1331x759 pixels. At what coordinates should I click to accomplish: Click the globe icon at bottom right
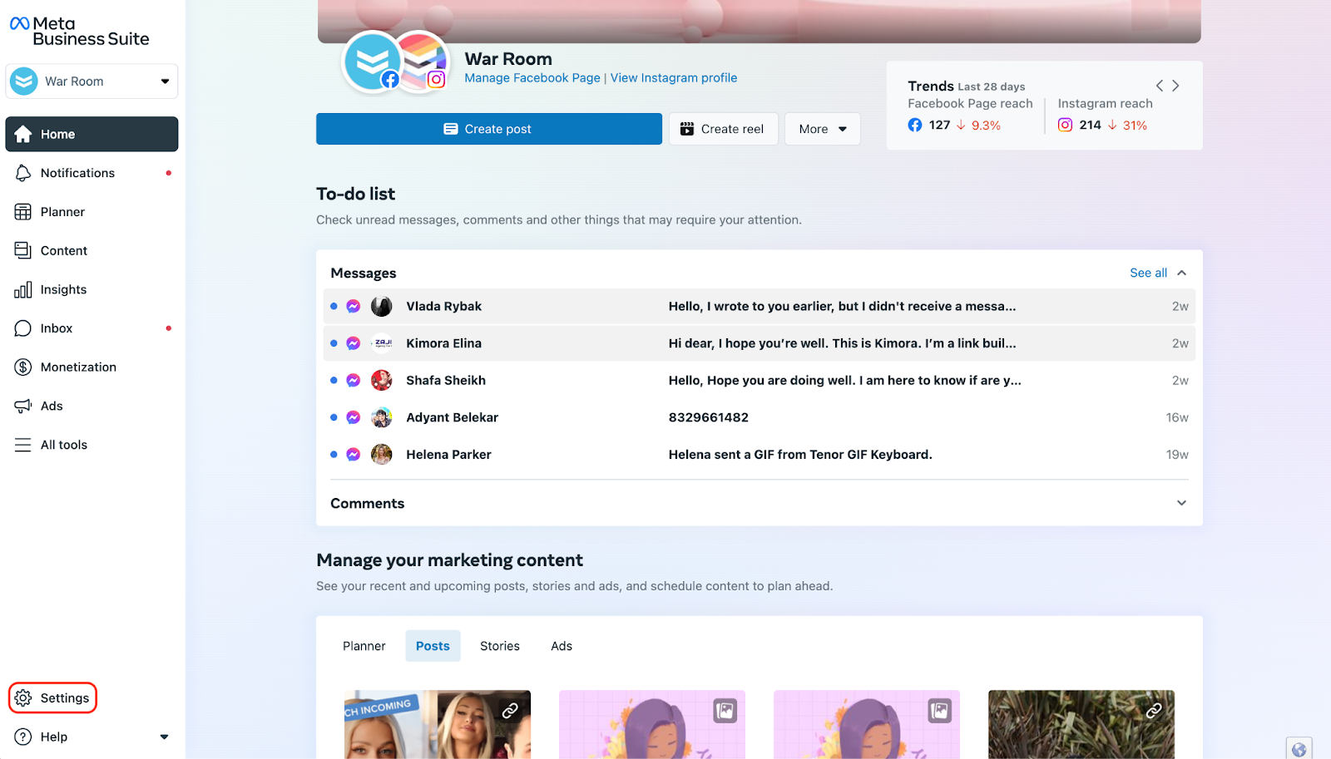click(x=1299, y=749)
